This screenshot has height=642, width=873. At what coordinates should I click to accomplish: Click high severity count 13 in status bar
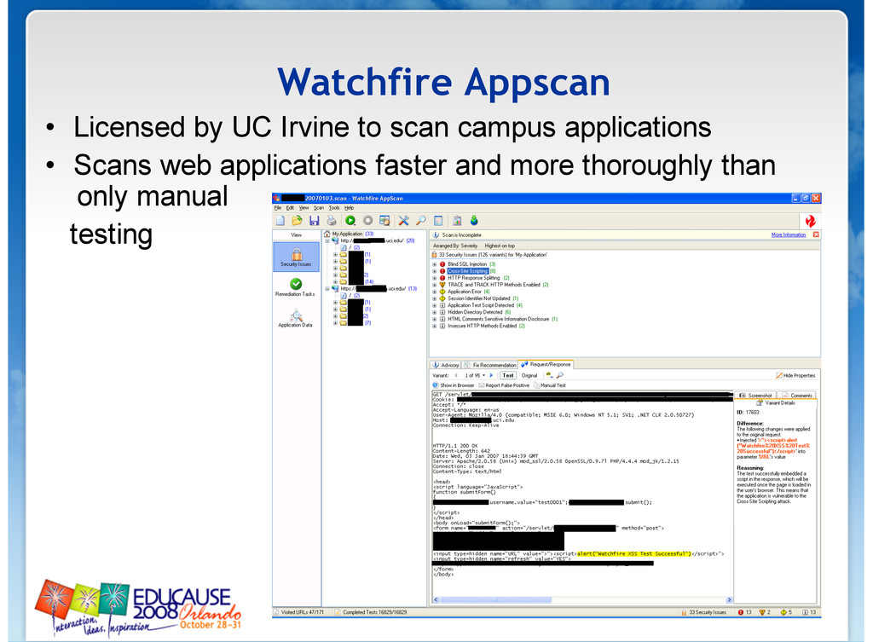click(x=744, y=612)
